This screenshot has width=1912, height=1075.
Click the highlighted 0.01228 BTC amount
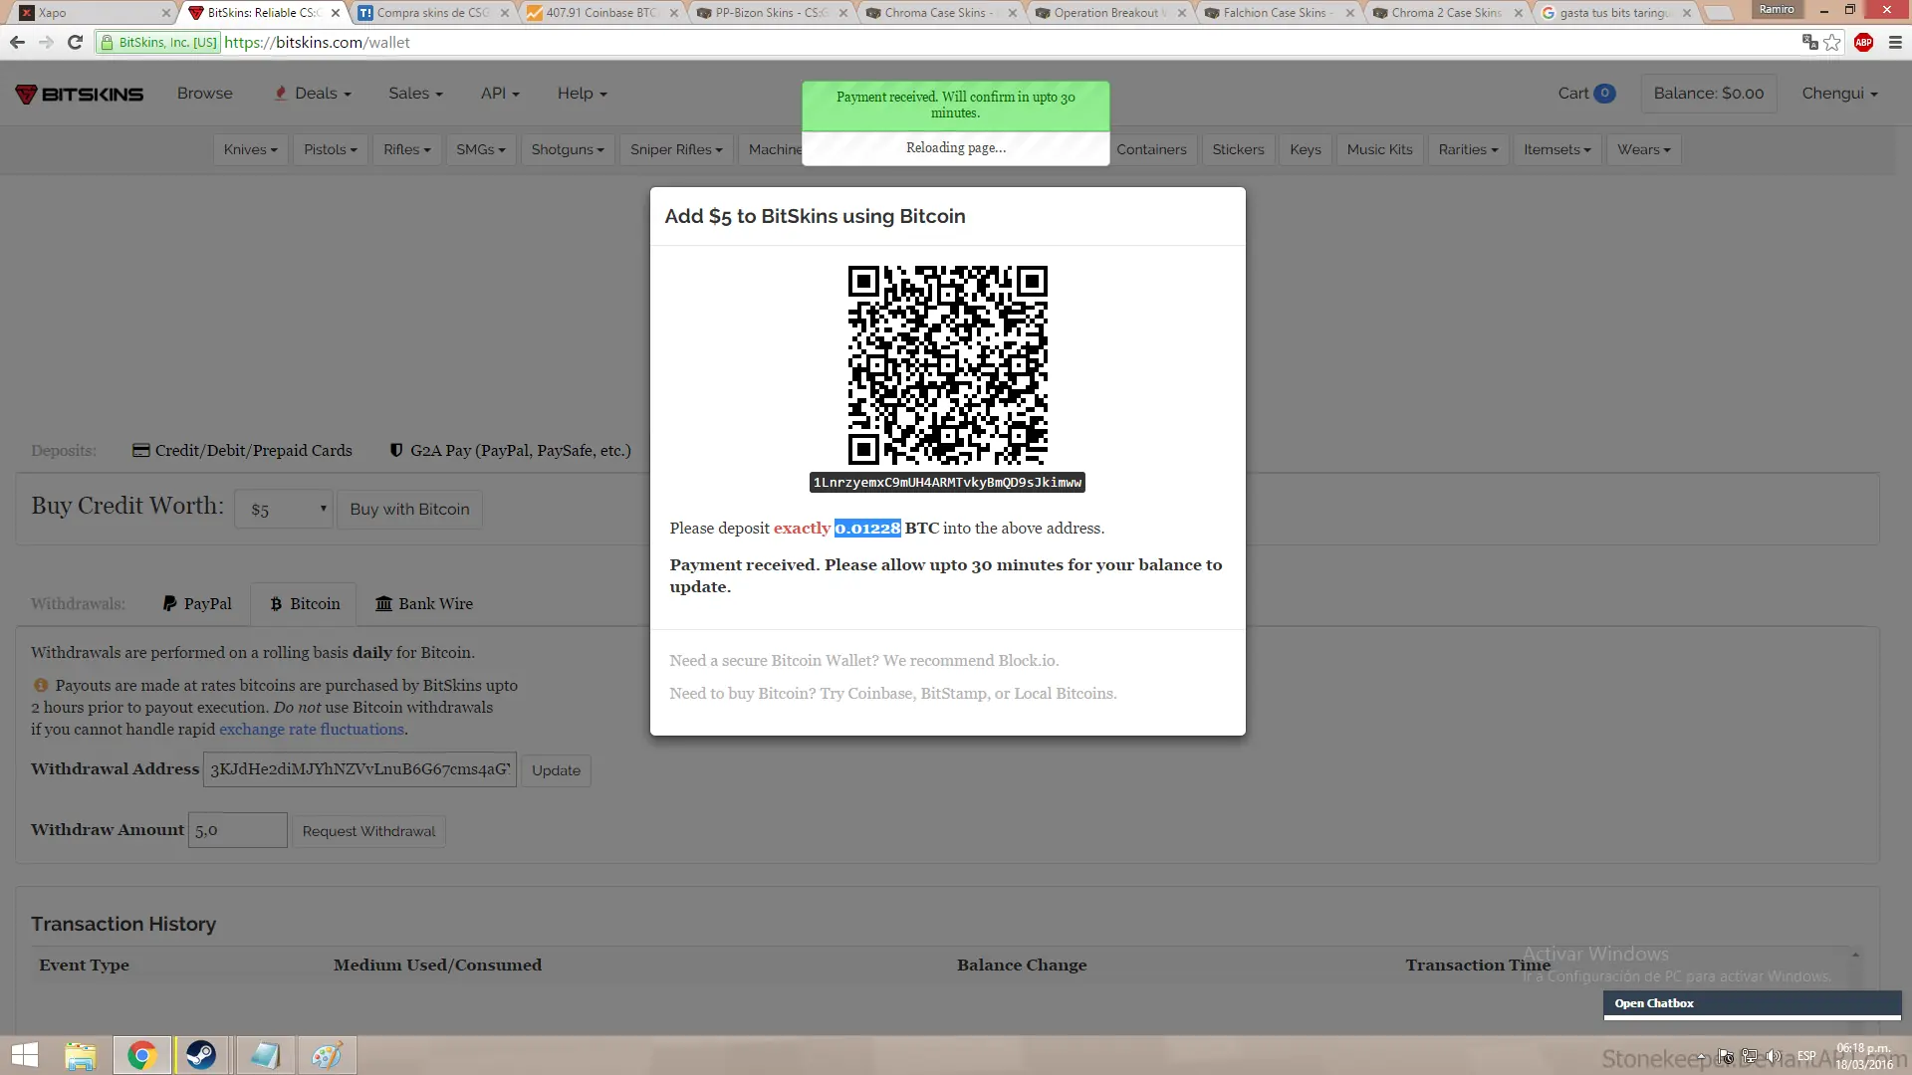pos(867,528)
